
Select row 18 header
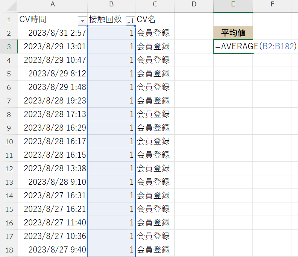coord(9,250)
